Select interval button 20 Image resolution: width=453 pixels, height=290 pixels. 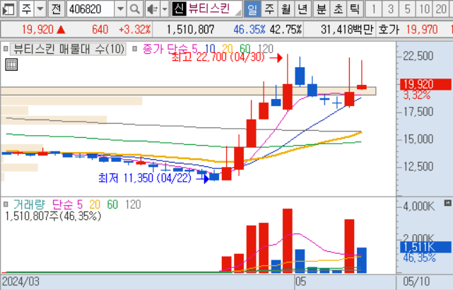click(x=440, y=9)
